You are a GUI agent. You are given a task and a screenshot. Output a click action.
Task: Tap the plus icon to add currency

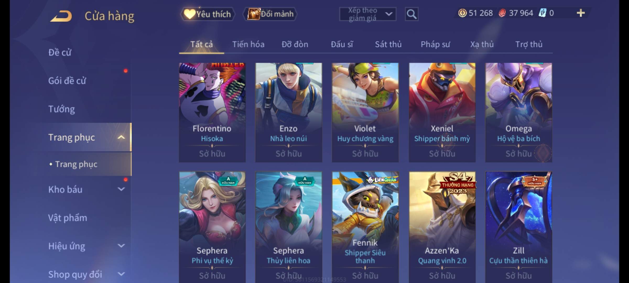581,13
